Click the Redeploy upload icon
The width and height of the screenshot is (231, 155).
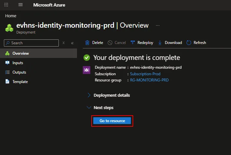[x=133, y=43]
